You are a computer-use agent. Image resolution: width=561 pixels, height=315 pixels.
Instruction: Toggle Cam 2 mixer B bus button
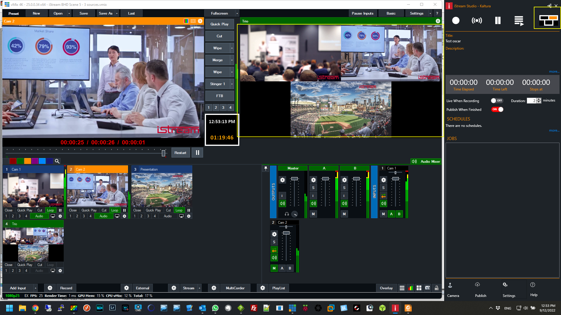pyautogui.click(x=290, y=268)
